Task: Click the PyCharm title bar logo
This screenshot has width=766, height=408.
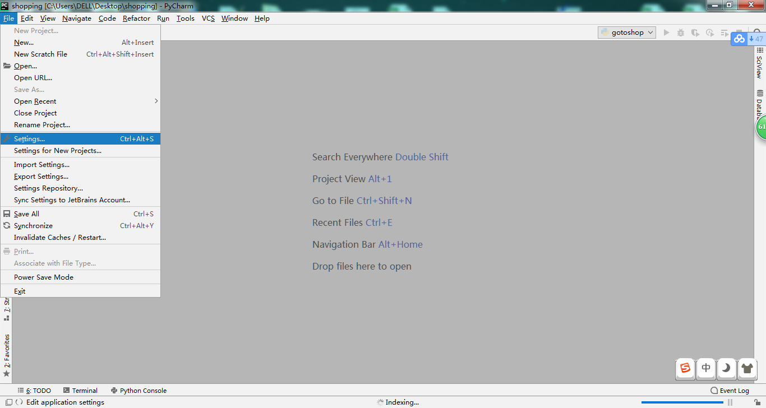Action: [5, 6]
